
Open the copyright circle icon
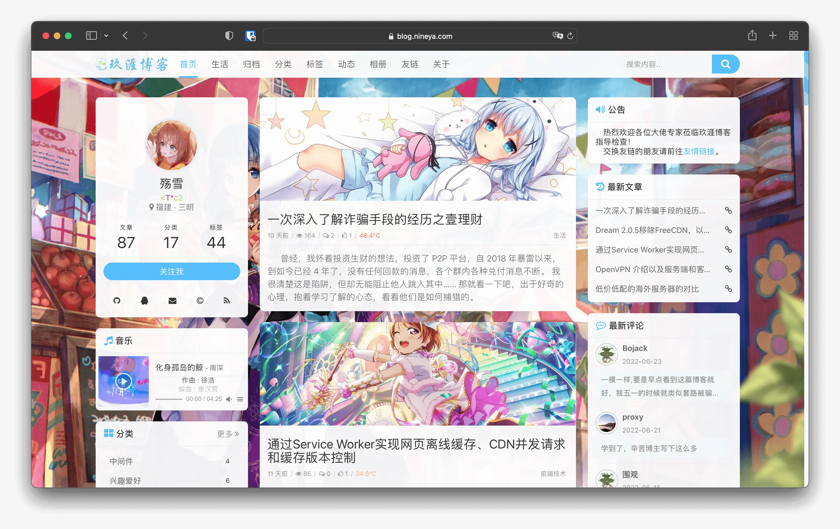click(x=200, y=301)
